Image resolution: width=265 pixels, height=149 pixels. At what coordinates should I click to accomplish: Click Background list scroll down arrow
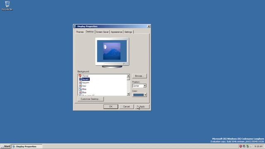tap(128, 94)
